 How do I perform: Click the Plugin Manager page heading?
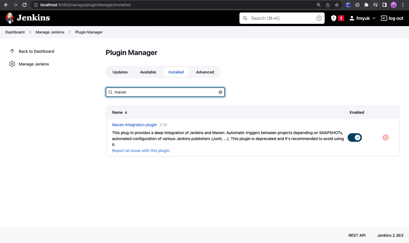pos(132,52)
